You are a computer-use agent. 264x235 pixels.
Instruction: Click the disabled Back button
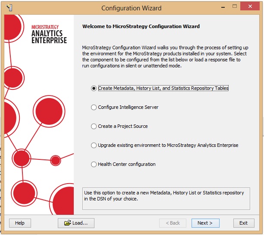173,223
